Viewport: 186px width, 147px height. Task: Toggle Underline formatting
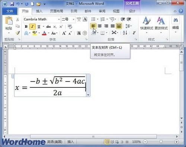[x=39, y=27]
